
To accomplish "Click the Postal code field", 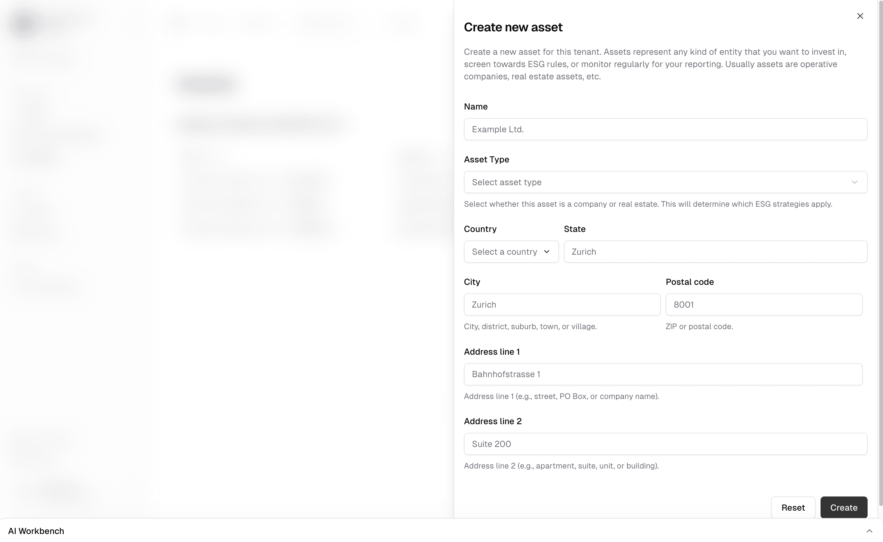I will [764, 304].
